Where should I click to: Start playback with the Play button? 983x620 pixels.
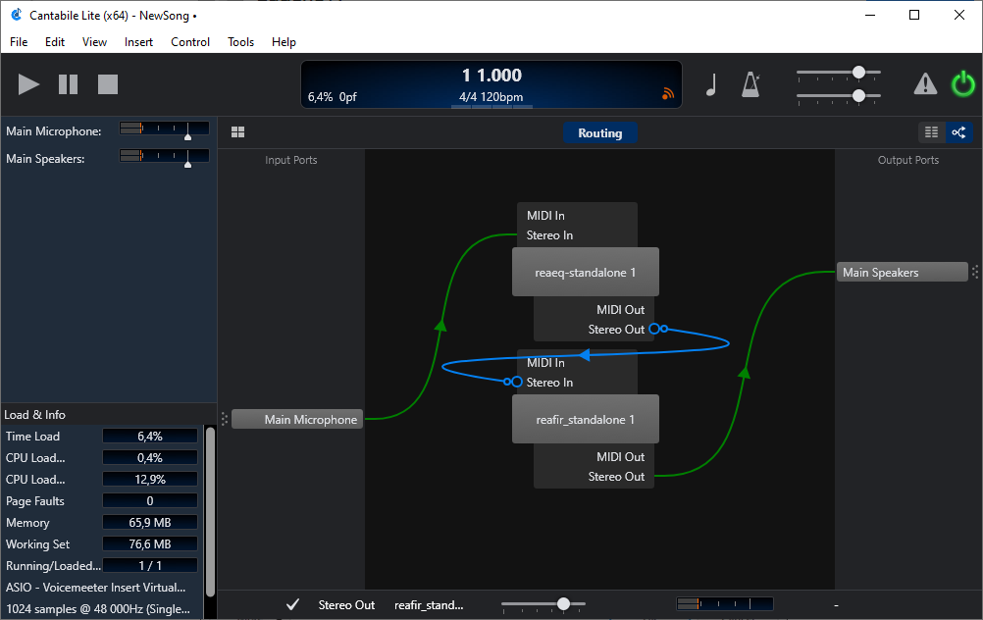coord(28,84)
